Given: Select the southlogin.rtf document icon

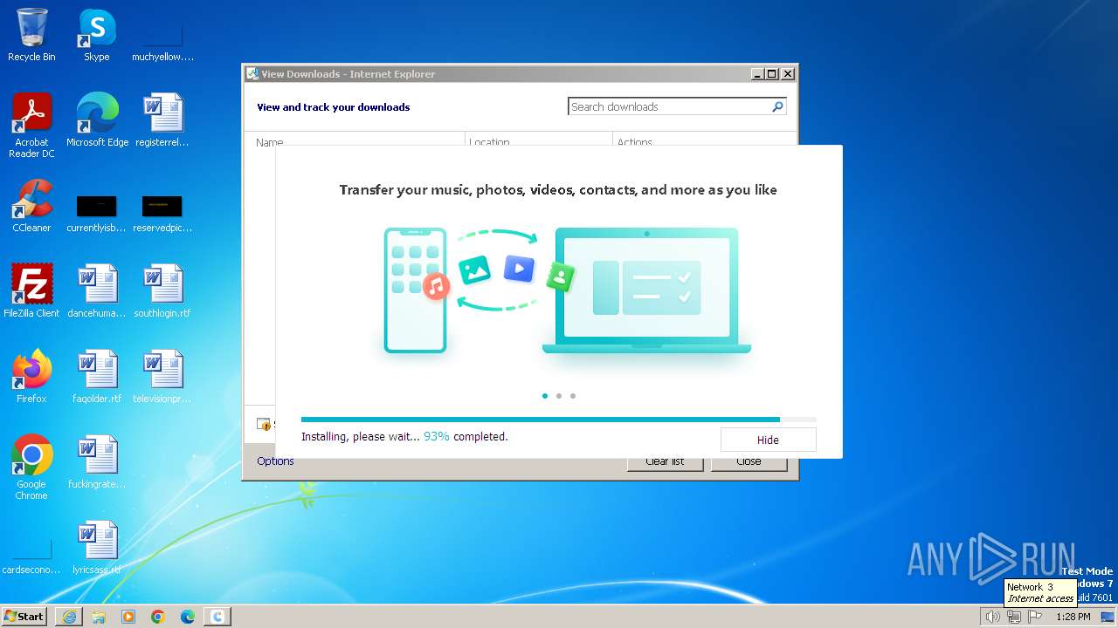Looking at the screenshot, I should (x=162, y=291).
